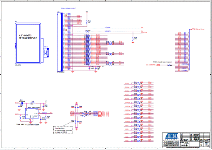212x150 pixels.
Task: Select the flex tail connector on the LCD drawing
Action: [46, 53]
